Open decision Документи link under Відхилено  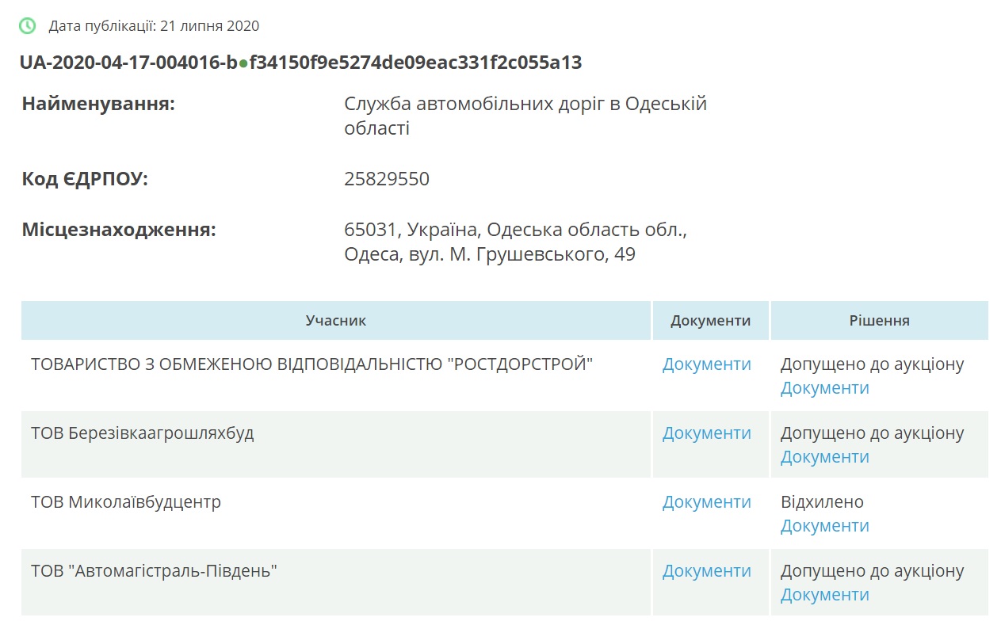point(825,526)
